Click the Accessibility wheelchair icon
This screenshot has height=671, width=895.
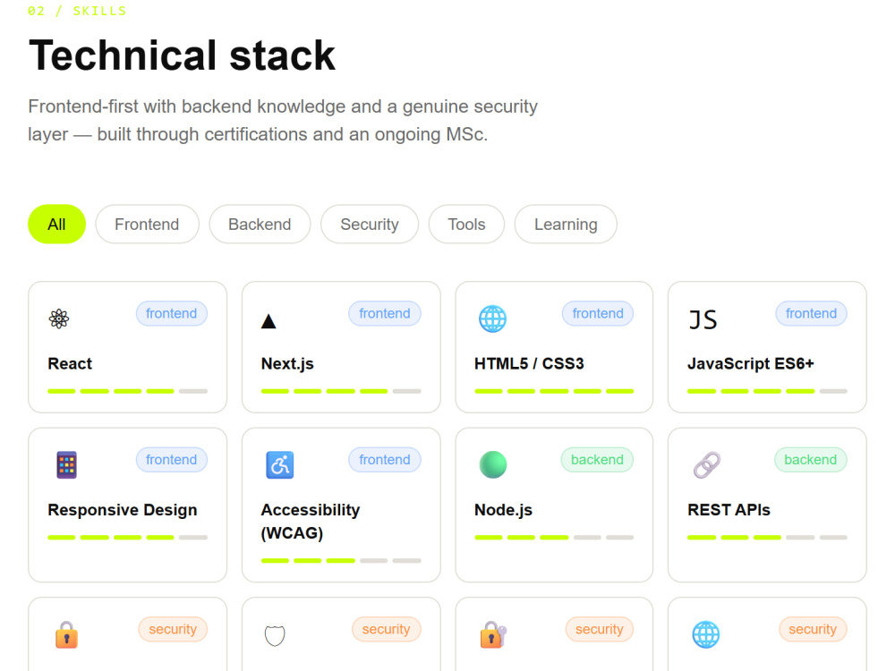[x=279, y=464]
